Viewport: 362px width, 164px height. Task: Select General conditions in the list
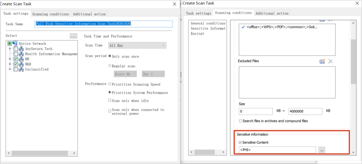[208, 23]
